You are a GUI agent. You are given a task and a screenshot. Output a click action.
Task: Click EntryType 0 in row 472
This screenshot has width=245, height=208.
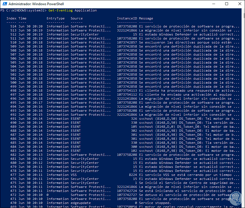click(x=47, y=195)
